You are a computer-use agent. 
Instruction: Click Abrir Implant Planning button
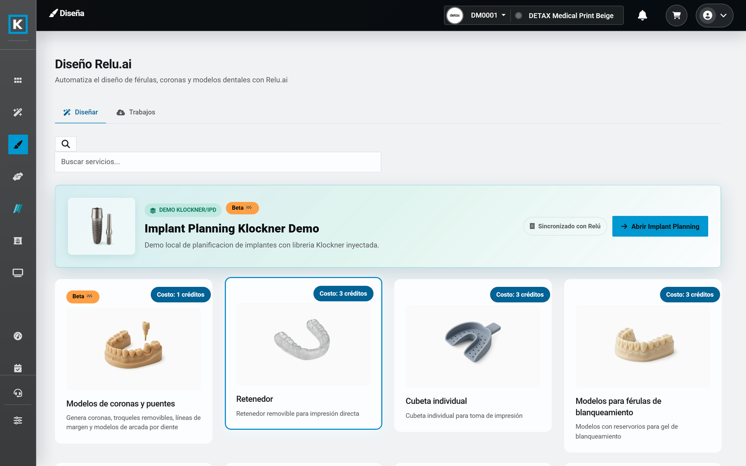pos(660,226)
